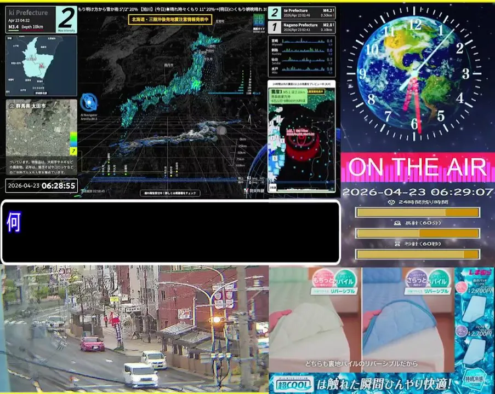495x394 pixels.
Task: Click the hourglass icon beside 秒針(60秒)
Action: click(397, 244)
